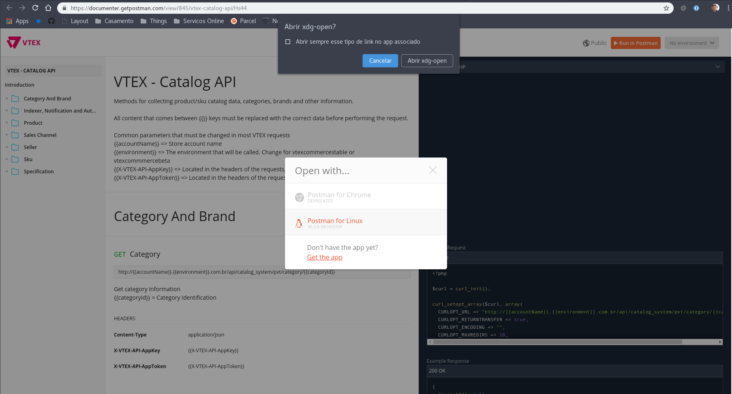Expand the Category And Brand folder arrow
The height and width of the screenshot is (394, 732).
pos(7,98)
